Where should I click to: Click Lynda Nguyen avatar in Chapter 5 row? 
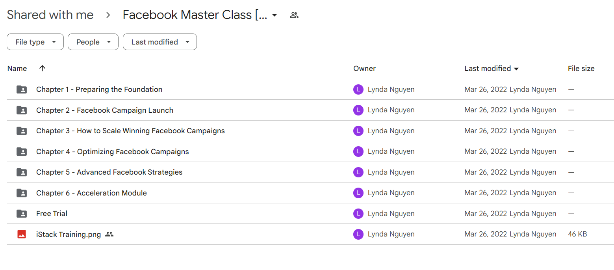(x=358, y=172)
